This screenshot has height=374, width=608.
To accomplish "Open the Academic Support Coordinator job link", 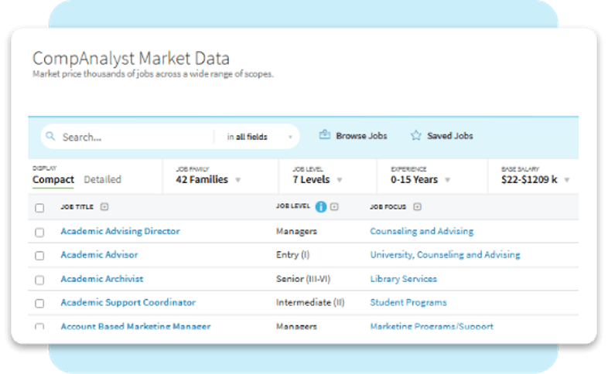I will point(128,302).
